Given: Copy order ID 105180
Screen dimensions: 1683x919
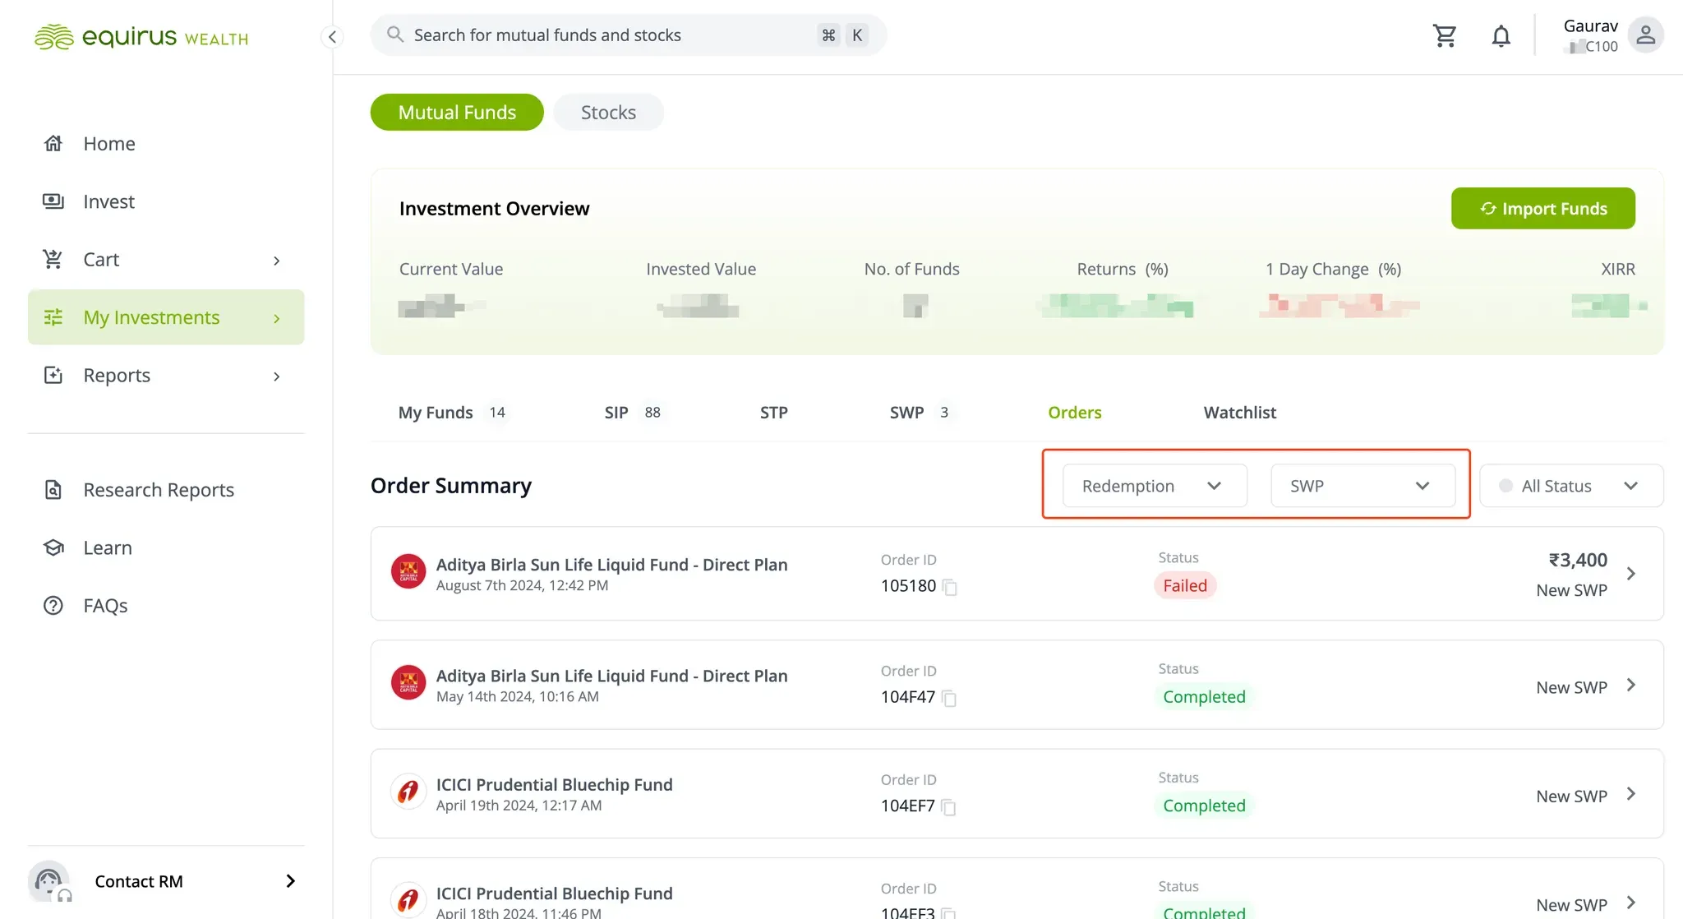Looking at the screenshot, I should pos(950,587).
